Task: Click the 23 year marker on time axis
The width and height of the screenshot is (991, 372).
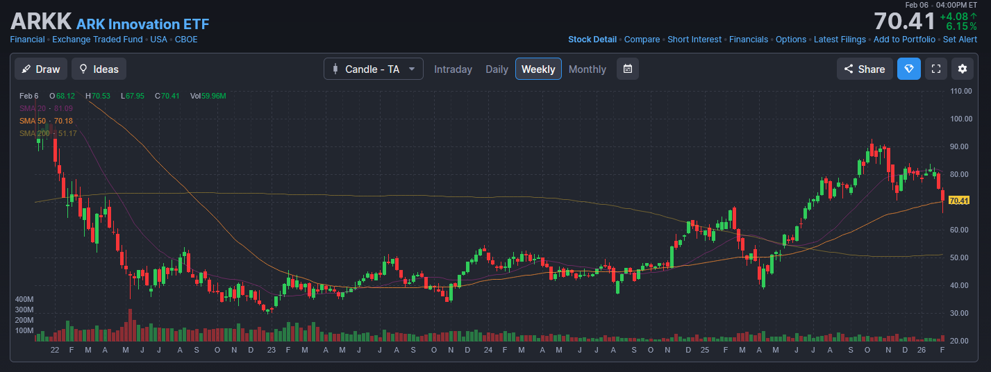Action: 271,349
